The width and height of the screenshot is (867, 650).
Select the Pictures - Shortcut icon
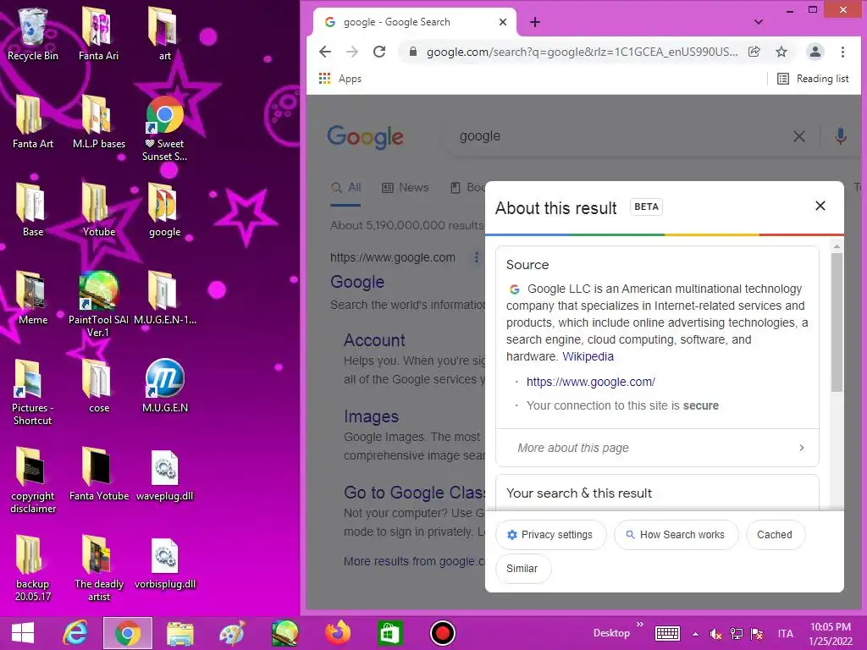pyautogui.click(x=33, y=393)
